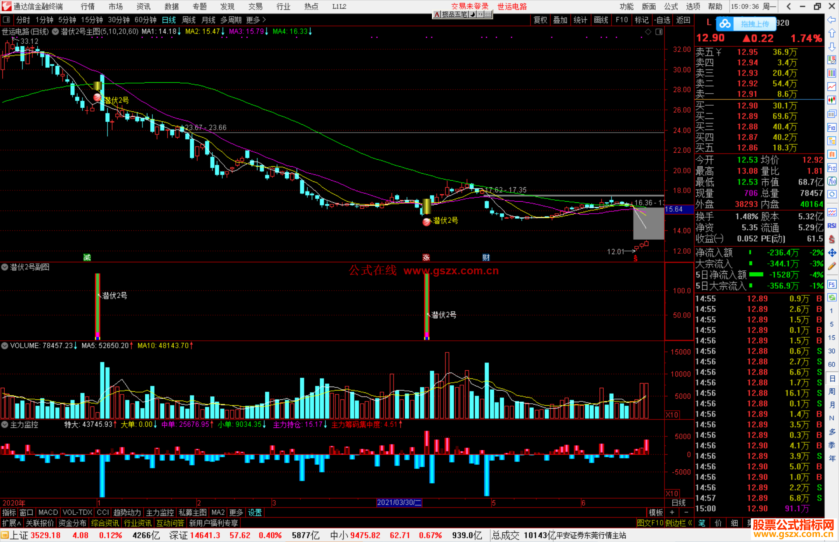The width and height of the screenshot is (839, 542).
Task: Open the 资金分布 bottom tab
Action: pos(72,523)
